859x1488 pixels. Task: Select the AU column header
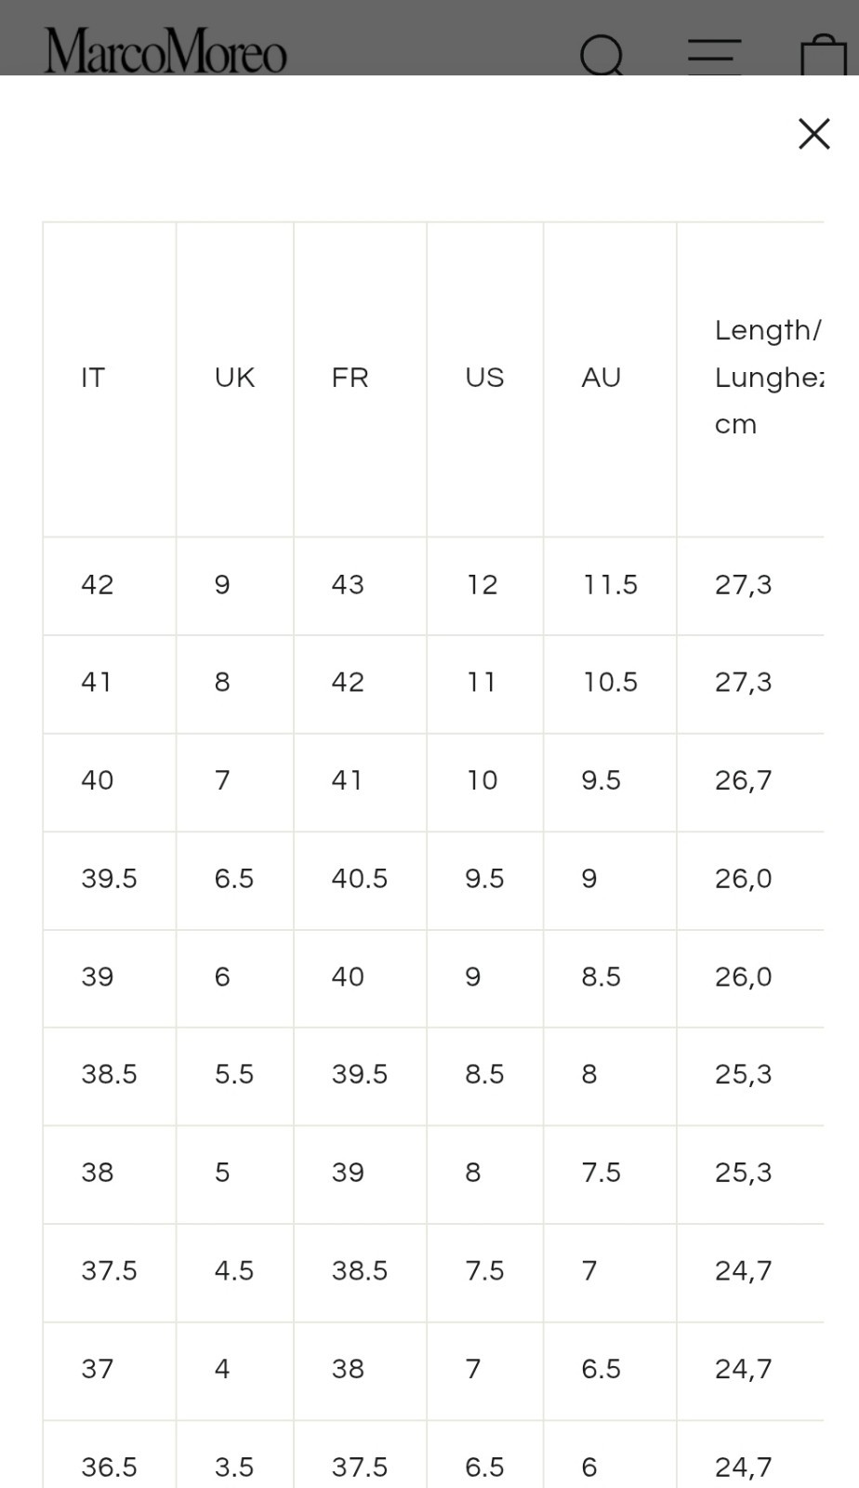[x=601, y=378]
